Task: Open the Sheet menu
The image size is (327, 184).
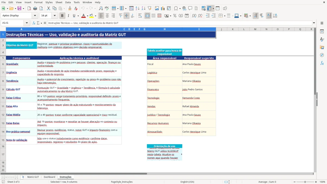Action: (59, 2)
